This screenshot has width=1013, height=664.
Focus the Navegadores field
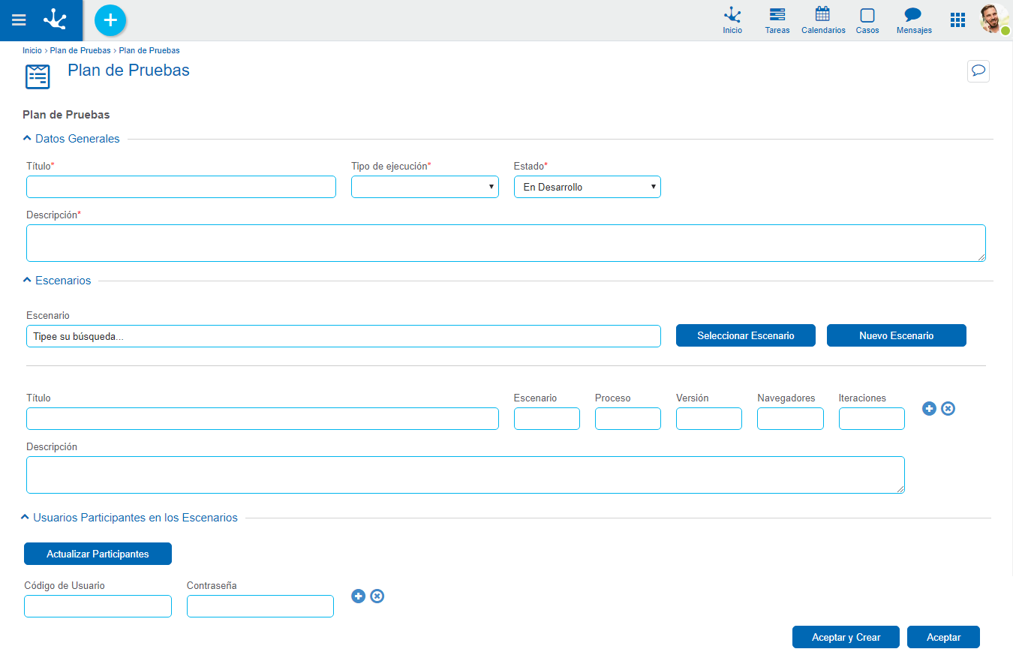790,419
